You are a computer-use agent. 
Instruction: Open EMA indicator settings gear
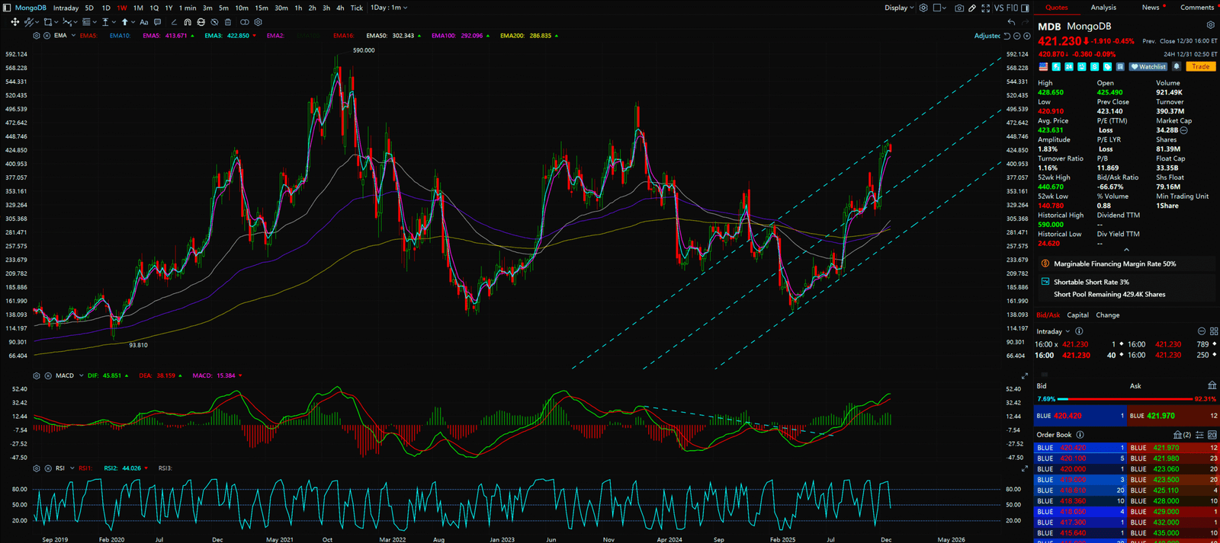[37, 36]
